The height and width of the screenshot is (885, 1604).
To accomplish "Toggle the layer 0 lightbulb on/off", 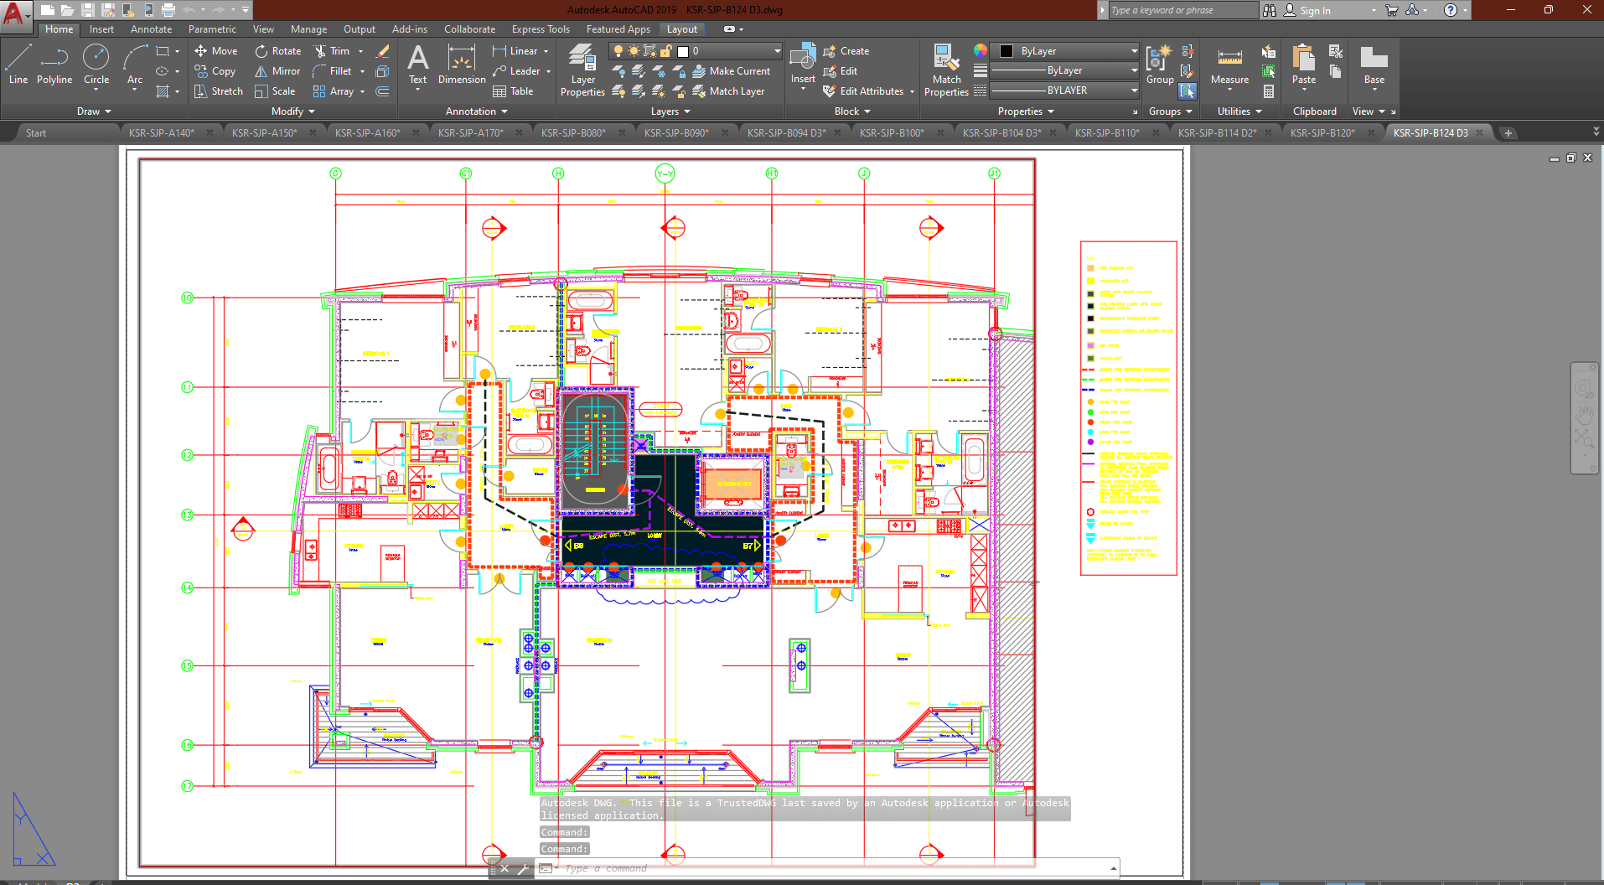I will click(618, 51).
